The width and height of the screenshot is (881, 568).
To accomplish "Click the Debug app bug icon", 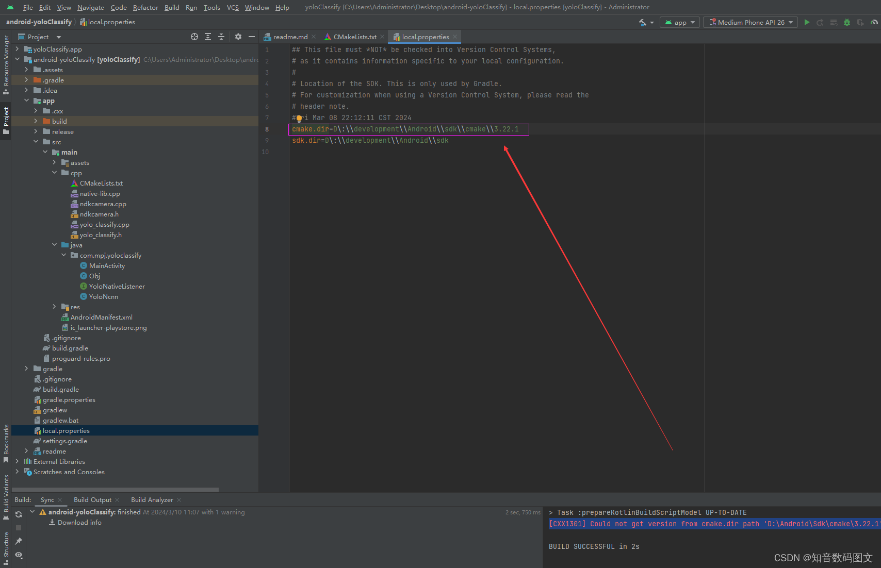I will click(x=846, y=22).
